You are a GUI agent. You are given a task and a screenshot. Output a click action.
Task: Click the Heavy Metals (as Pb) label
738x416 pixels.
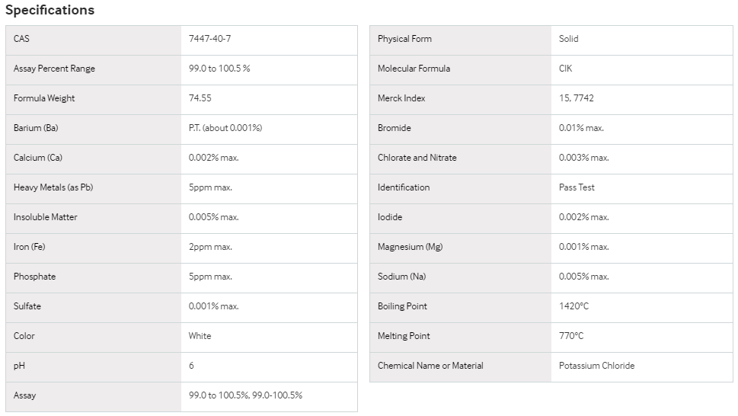click(x=53, y=187)
